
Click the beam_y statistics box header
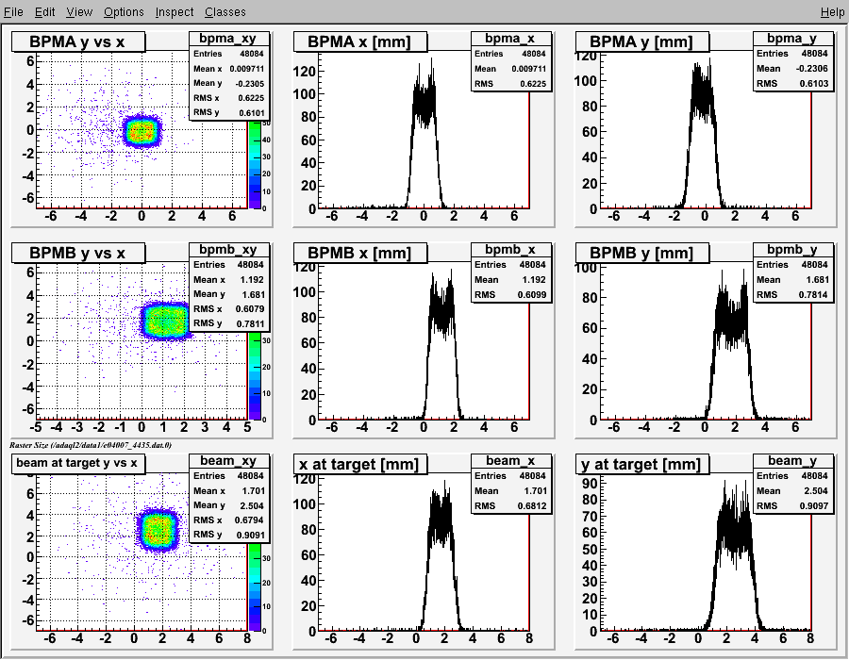click(793, 460)
